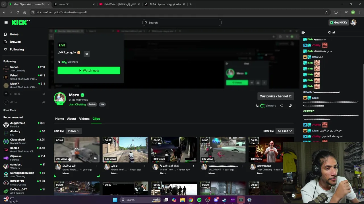Open the Chrome profile M avatar

(x=353, y=12)
